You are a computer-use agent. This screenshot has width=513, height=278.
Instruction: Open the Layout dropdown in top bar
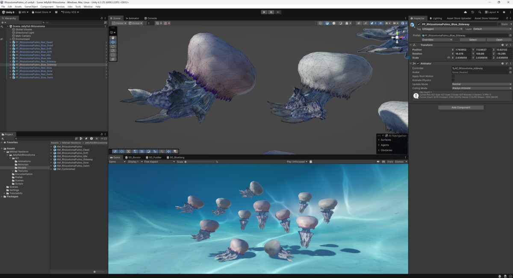(492, 12)
